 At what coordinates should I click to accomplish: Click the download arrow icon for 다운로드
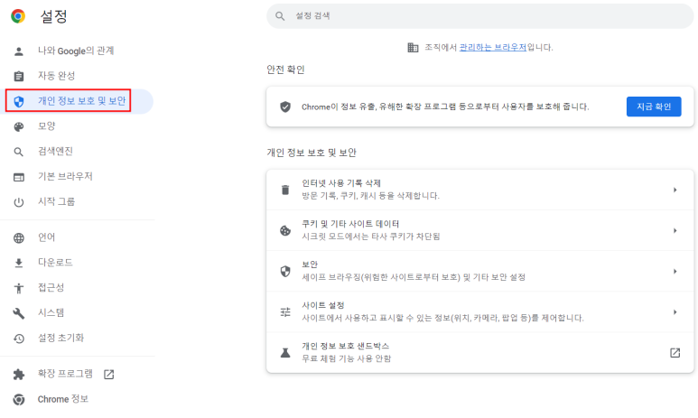pyautogui.click(x=19, y=263)
